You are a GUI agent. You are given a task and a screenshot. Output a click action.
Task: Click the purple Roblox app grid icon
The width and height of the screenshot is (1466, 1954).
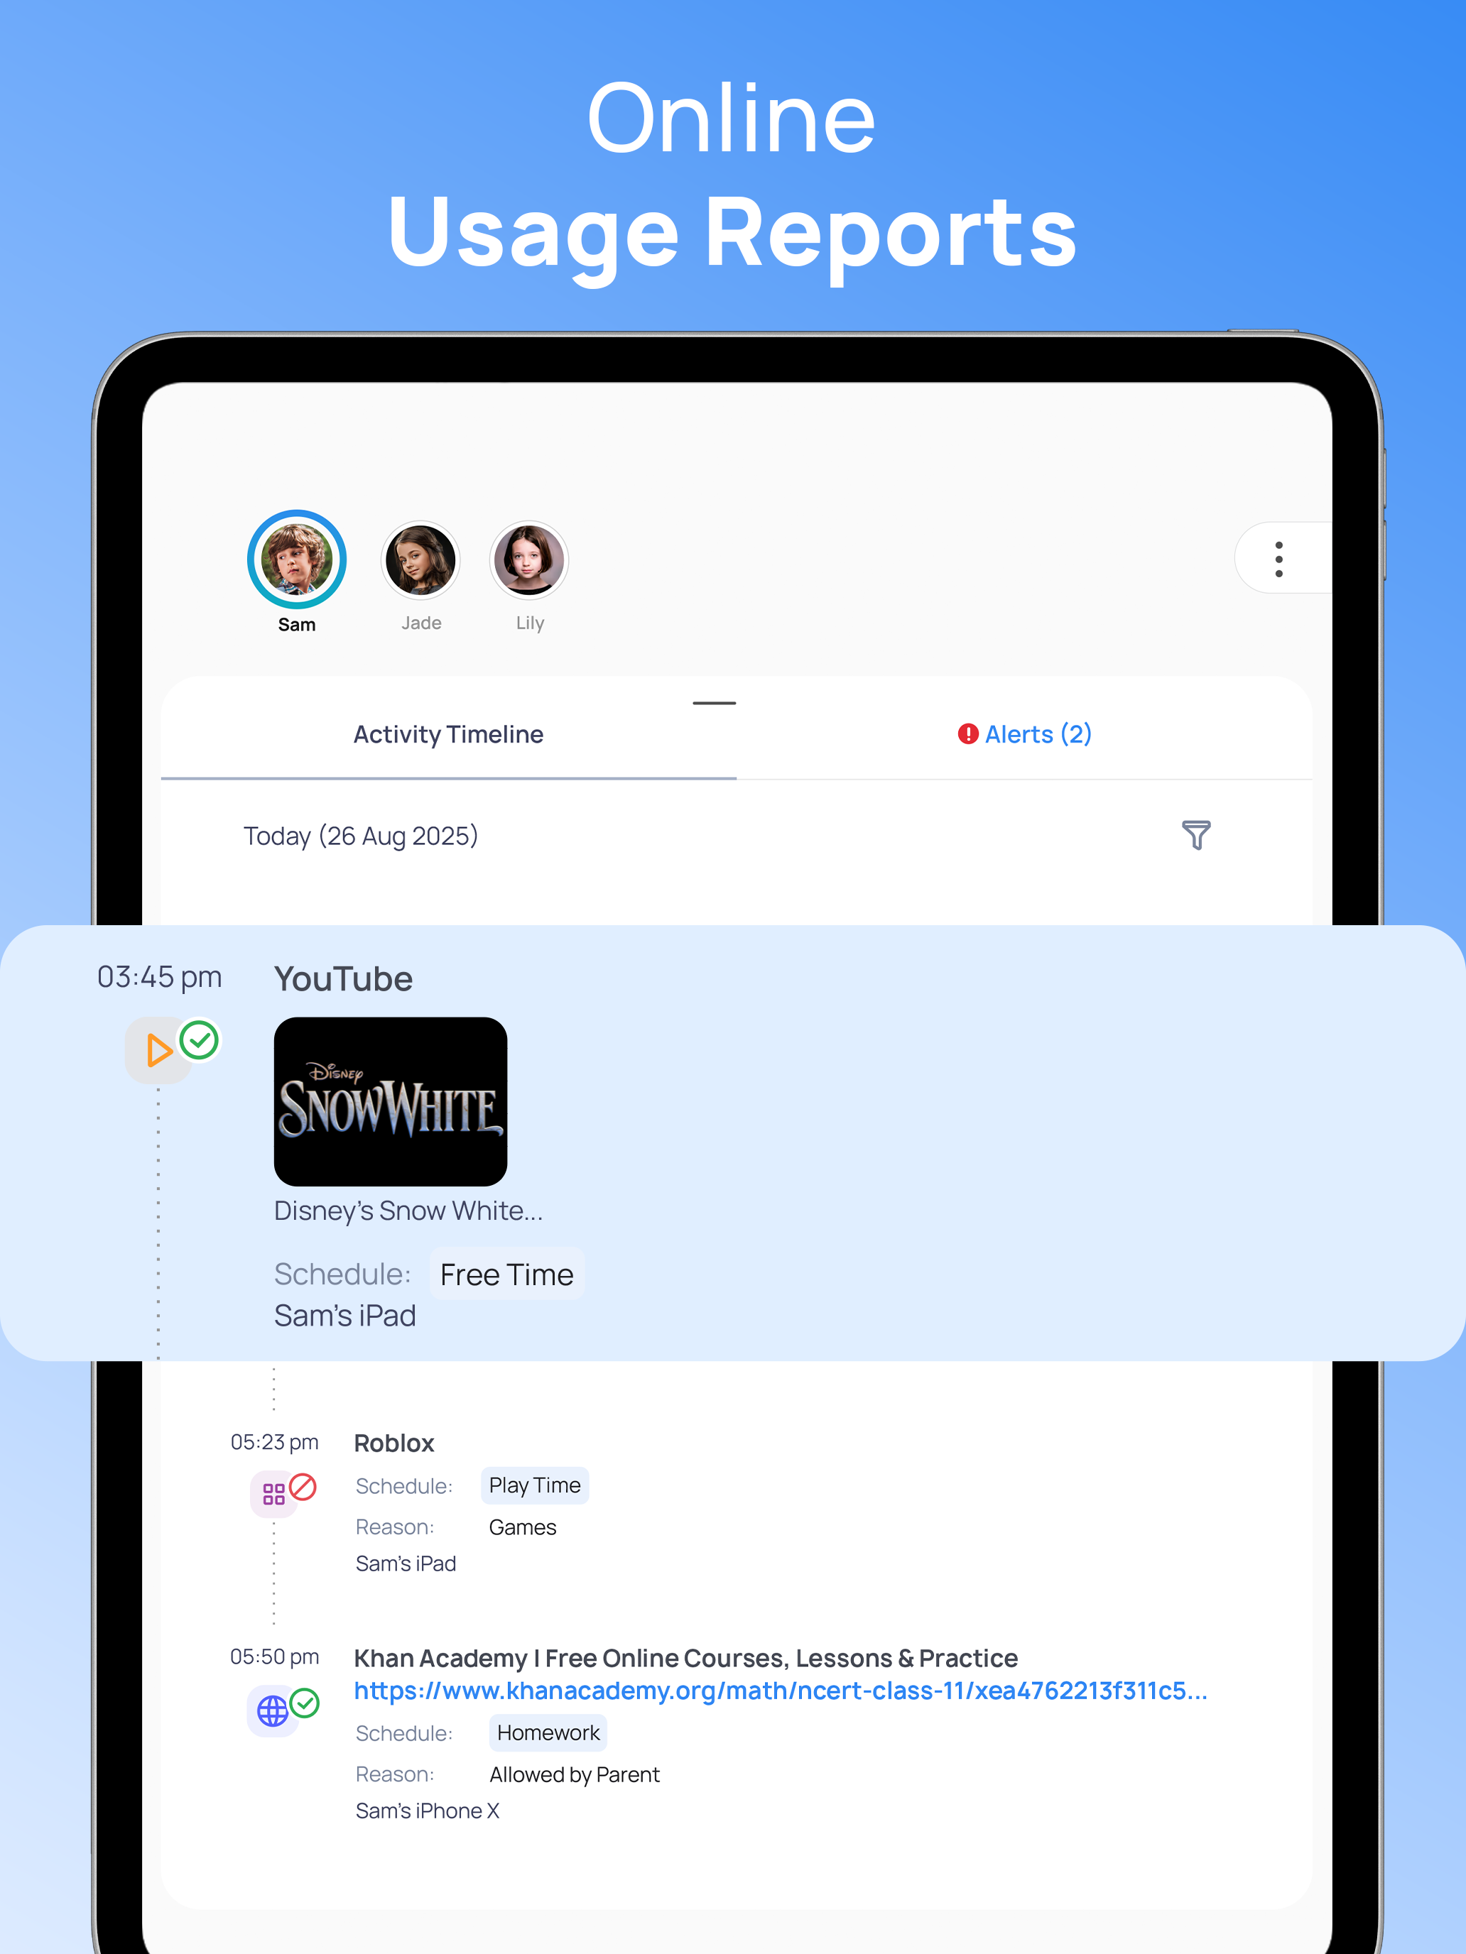point(274,1494)
